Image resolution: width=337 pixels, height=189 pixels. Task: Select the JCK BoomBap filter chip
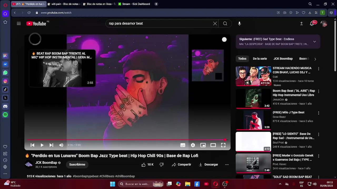(283, 59)
